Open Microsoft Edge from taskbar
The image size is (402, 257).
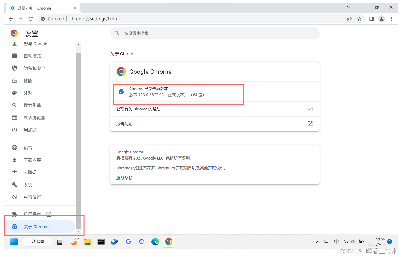coord(155,242)
